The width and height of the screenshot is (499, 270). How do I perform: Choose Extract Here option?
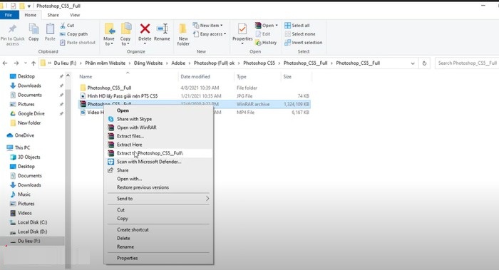129,145
